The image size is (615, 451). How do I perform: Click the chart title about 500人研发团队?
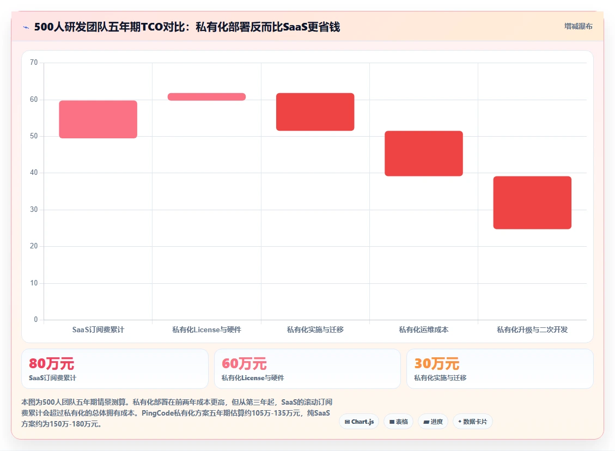pyautogui.click(x=187, y=27)
